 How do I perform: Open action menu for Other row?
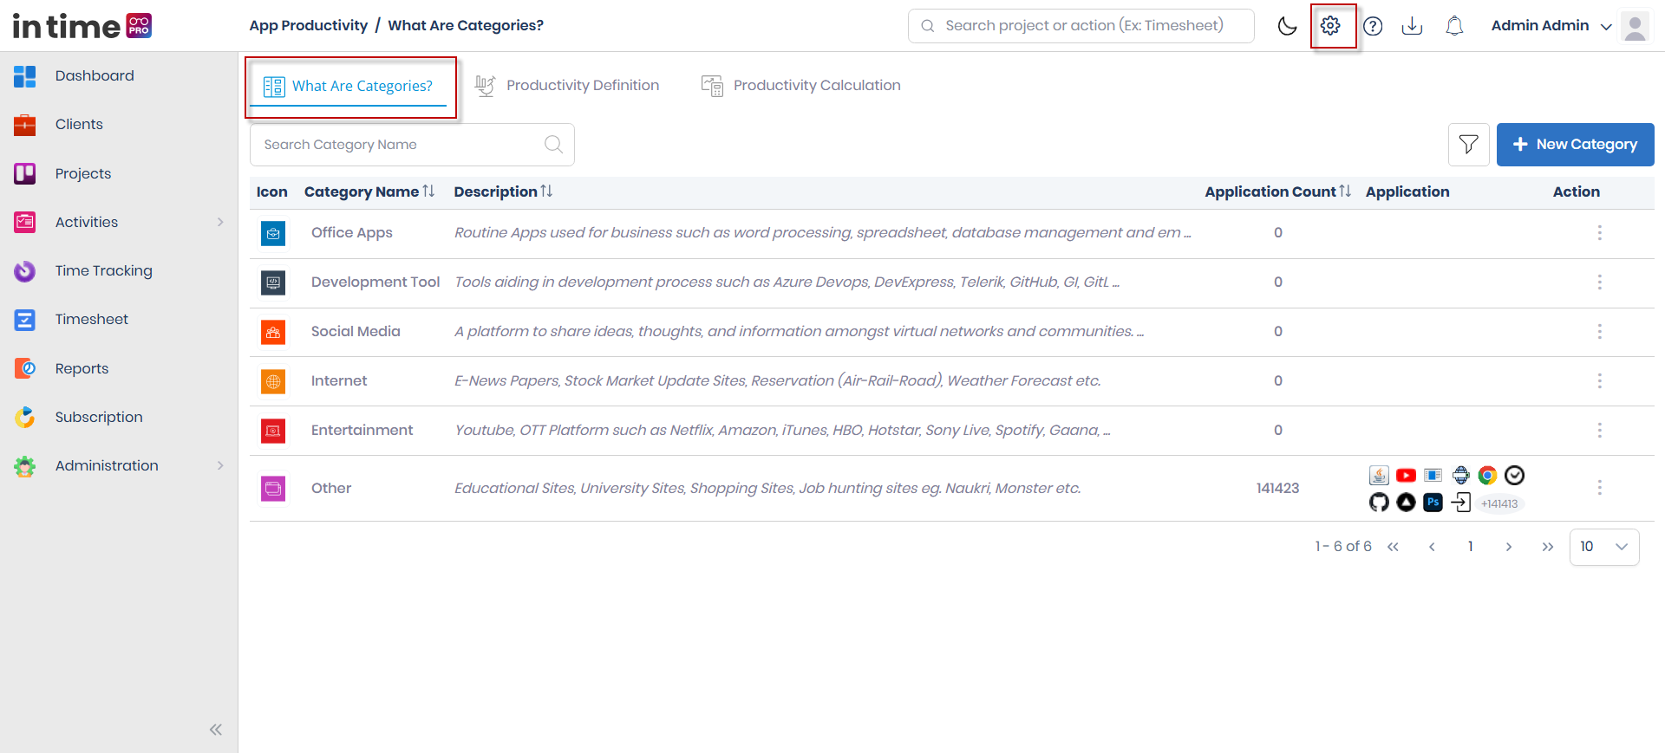pos(1599,488)
